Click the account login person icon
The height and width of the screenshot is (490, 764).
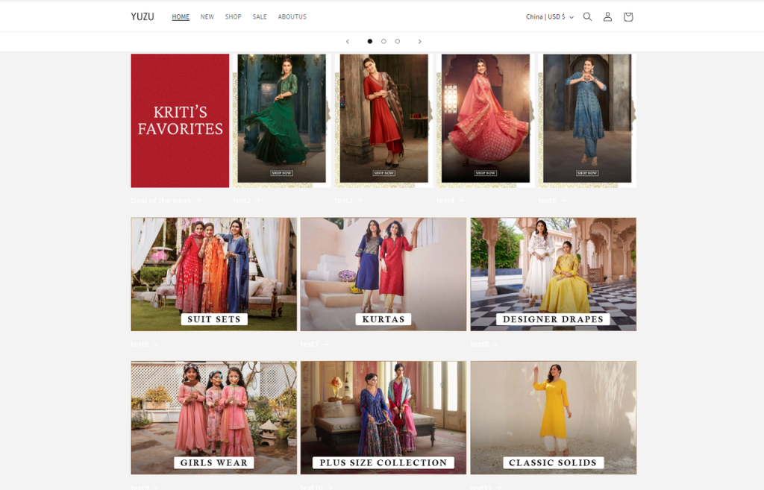click(607, 16)
